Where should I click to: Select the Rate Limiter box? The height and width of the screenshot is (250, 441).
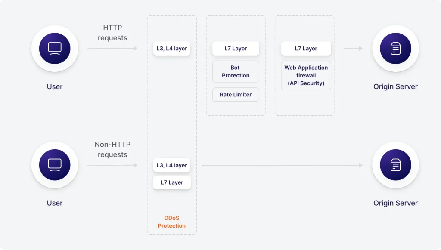pyautogui.click(x=236, y=95)
